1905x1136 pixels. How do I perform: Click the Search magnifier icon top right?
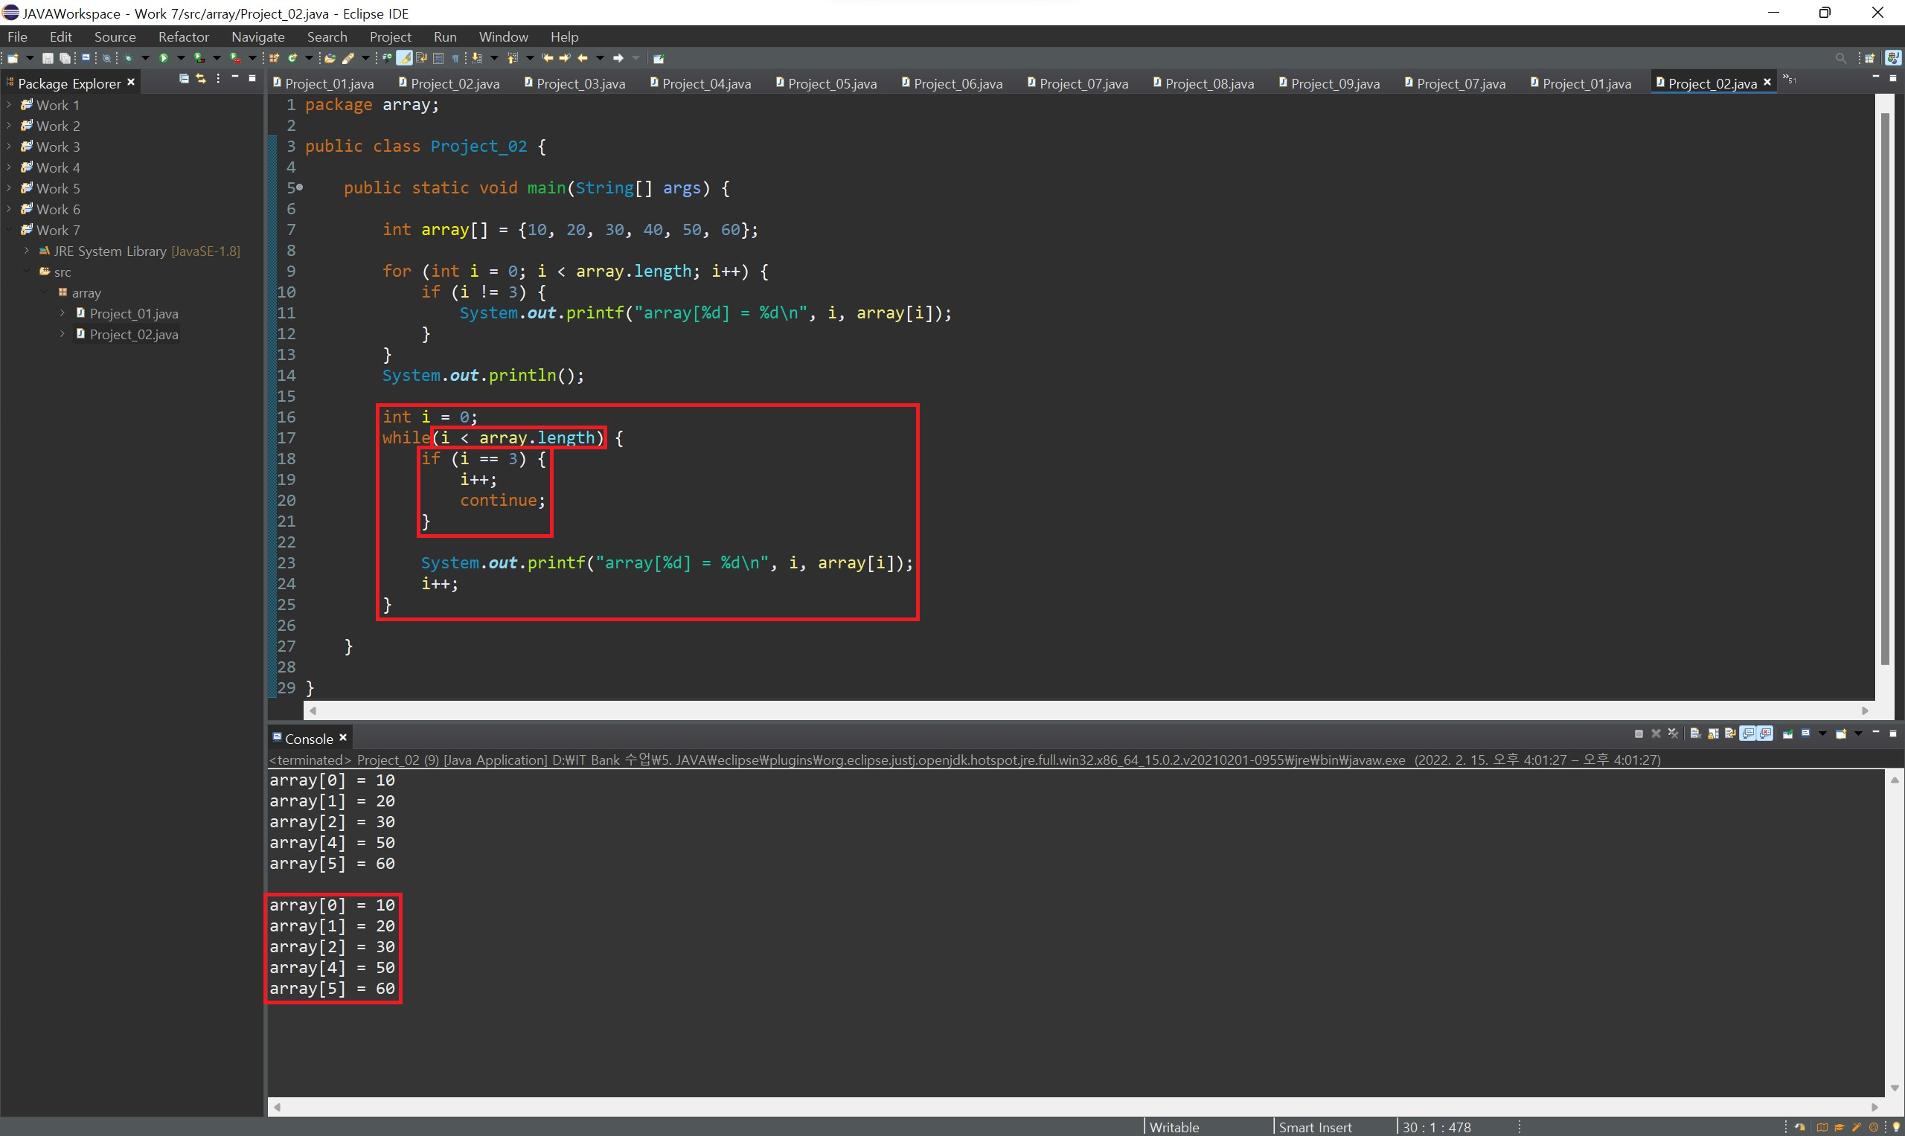(1841, 58)
